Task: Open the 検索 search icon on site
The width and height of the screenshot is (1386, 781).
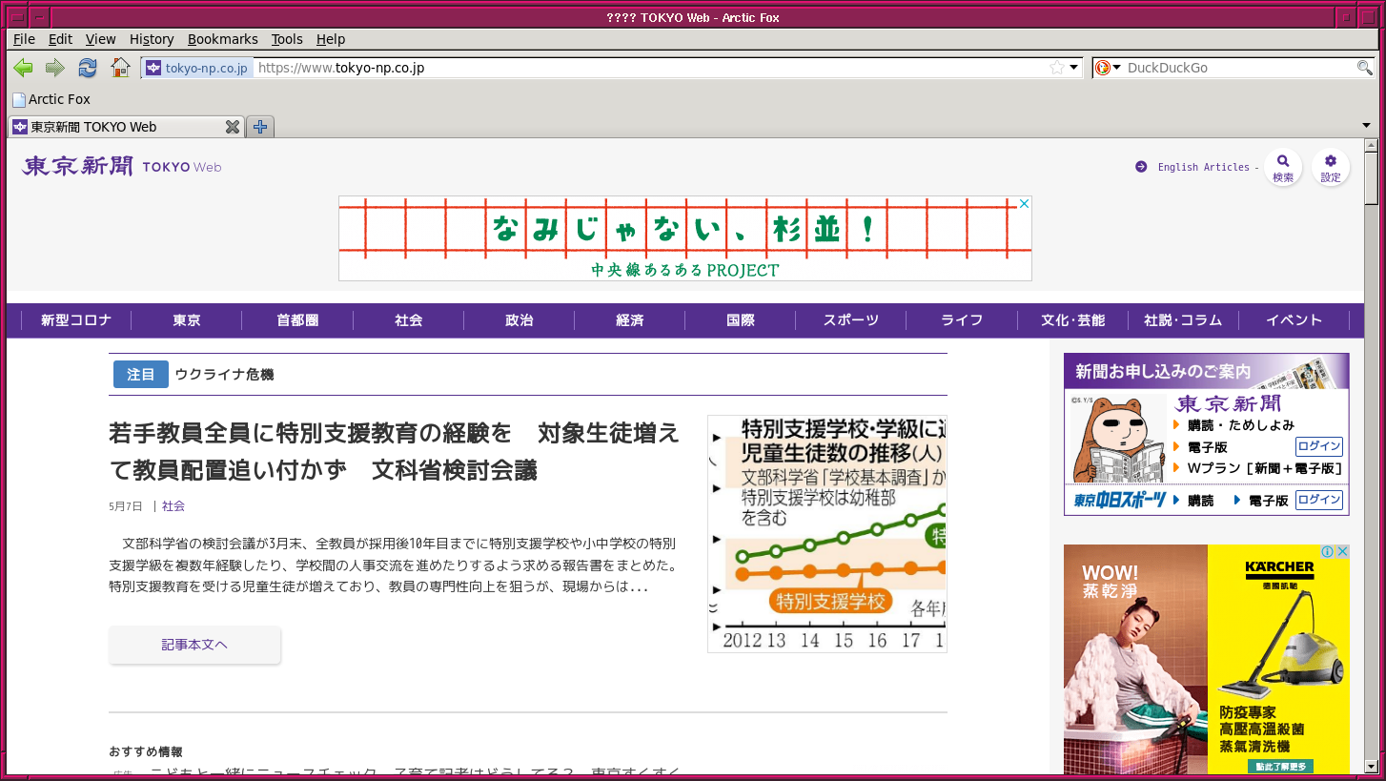Action: (1283, 167)
